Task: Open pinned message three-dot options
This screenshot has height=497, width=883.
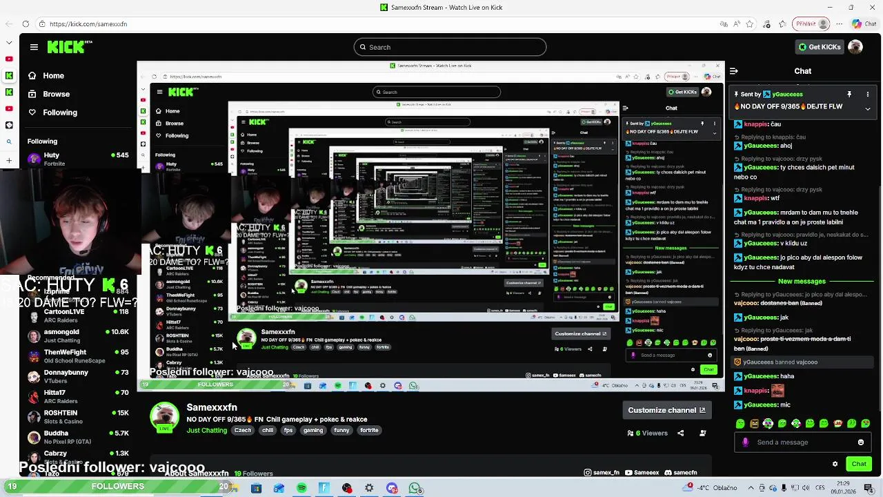Action: (x=868, y=95)
